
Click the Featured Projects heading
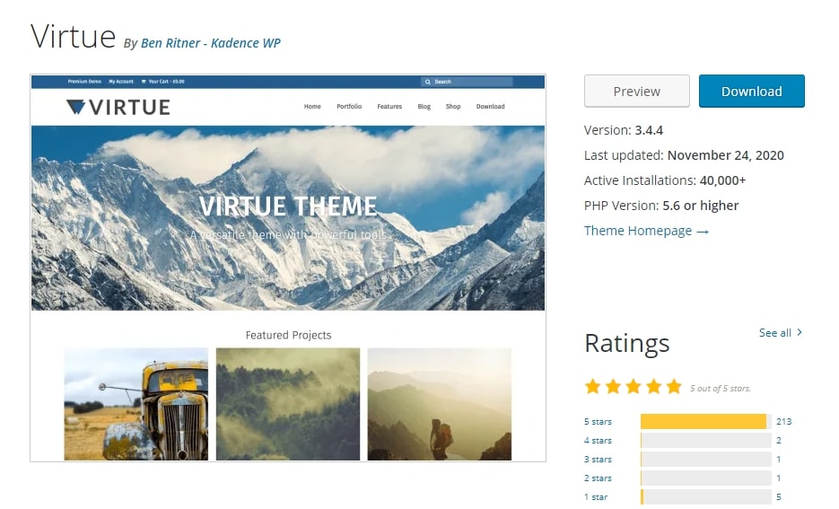pyautogui.click(x=288, y=335)
